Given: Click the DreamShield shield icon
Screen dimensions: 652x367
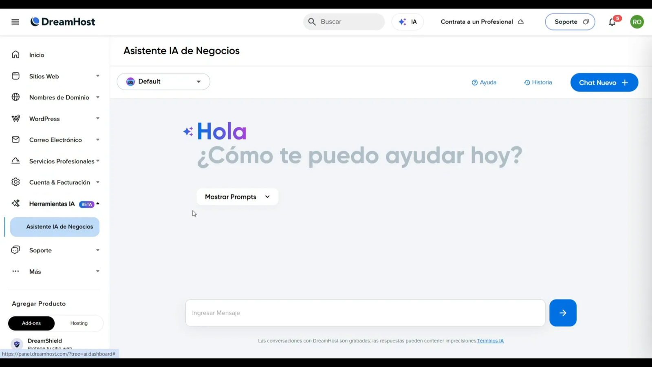Looking at the screenshot, I should click(x=17, y=344).
